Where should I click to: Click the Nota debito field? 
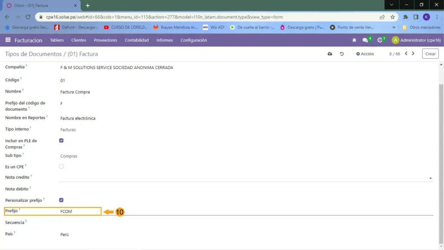tap(246, 189)
